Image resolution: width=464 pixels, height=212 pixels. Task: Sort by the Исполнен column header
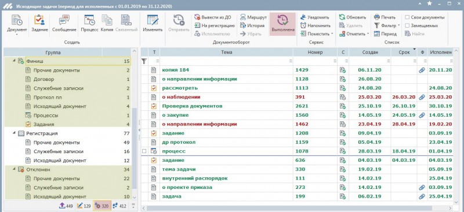tap(440, 52)
